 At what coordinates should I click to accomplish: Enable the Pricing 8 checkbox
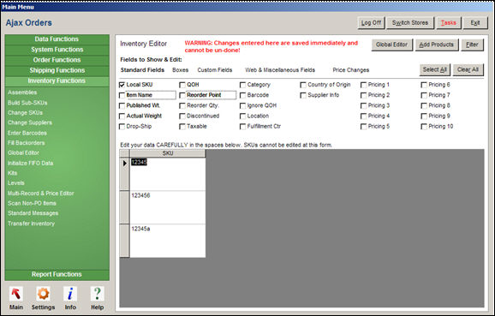pos(424,105)
